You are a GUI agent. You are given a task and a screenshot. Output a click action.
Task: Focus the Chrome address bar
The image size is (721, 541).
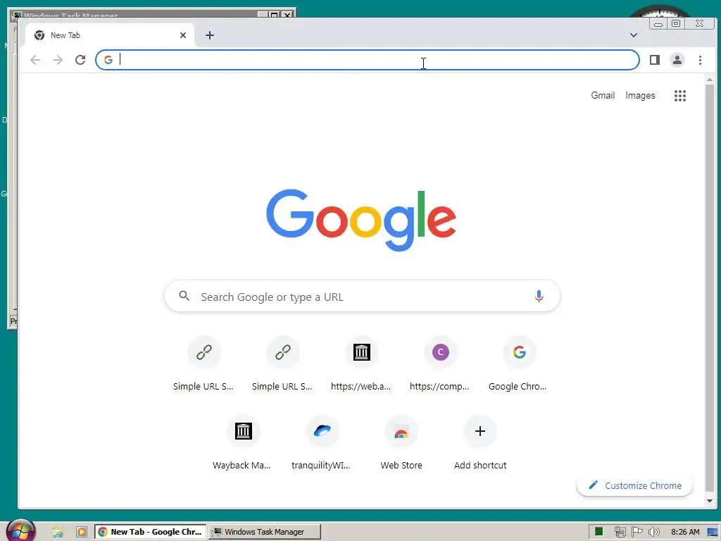point(367,60)
